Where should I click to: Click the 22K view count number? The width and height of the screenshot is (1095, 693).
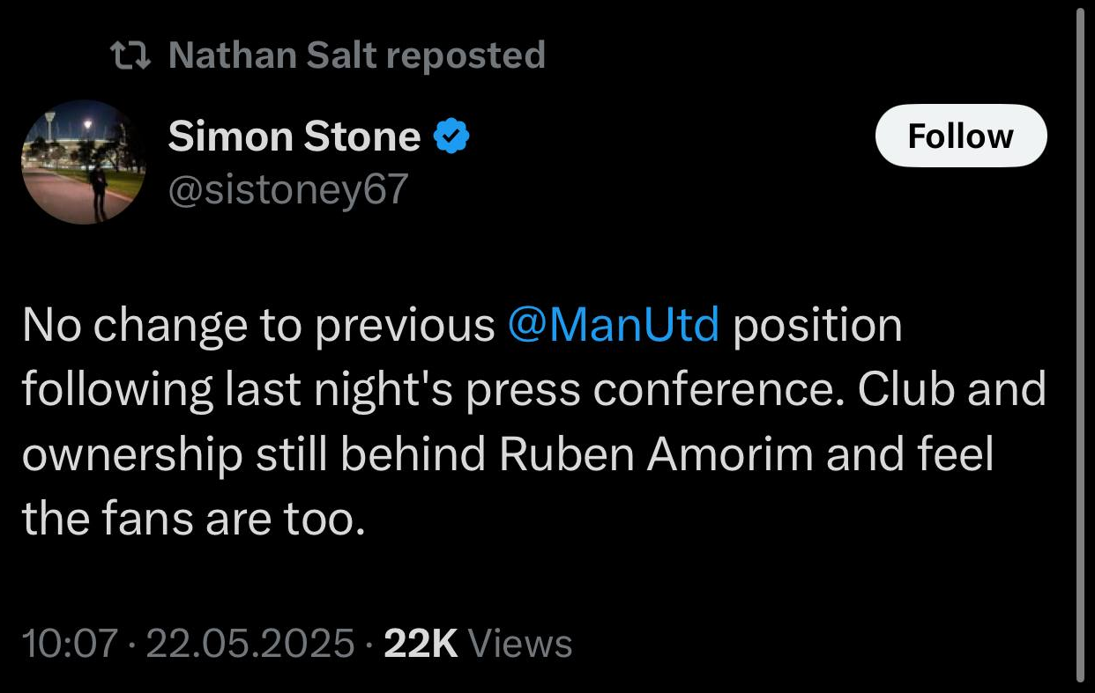[x=421, y=644]
